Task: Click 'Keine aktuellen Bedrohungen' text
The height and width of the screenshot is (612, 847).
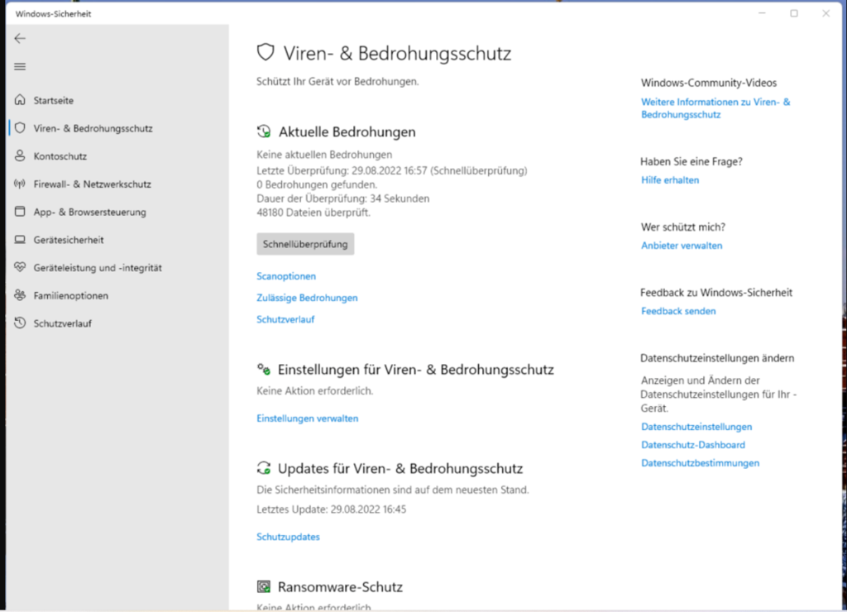Action: tap(324, 155)
